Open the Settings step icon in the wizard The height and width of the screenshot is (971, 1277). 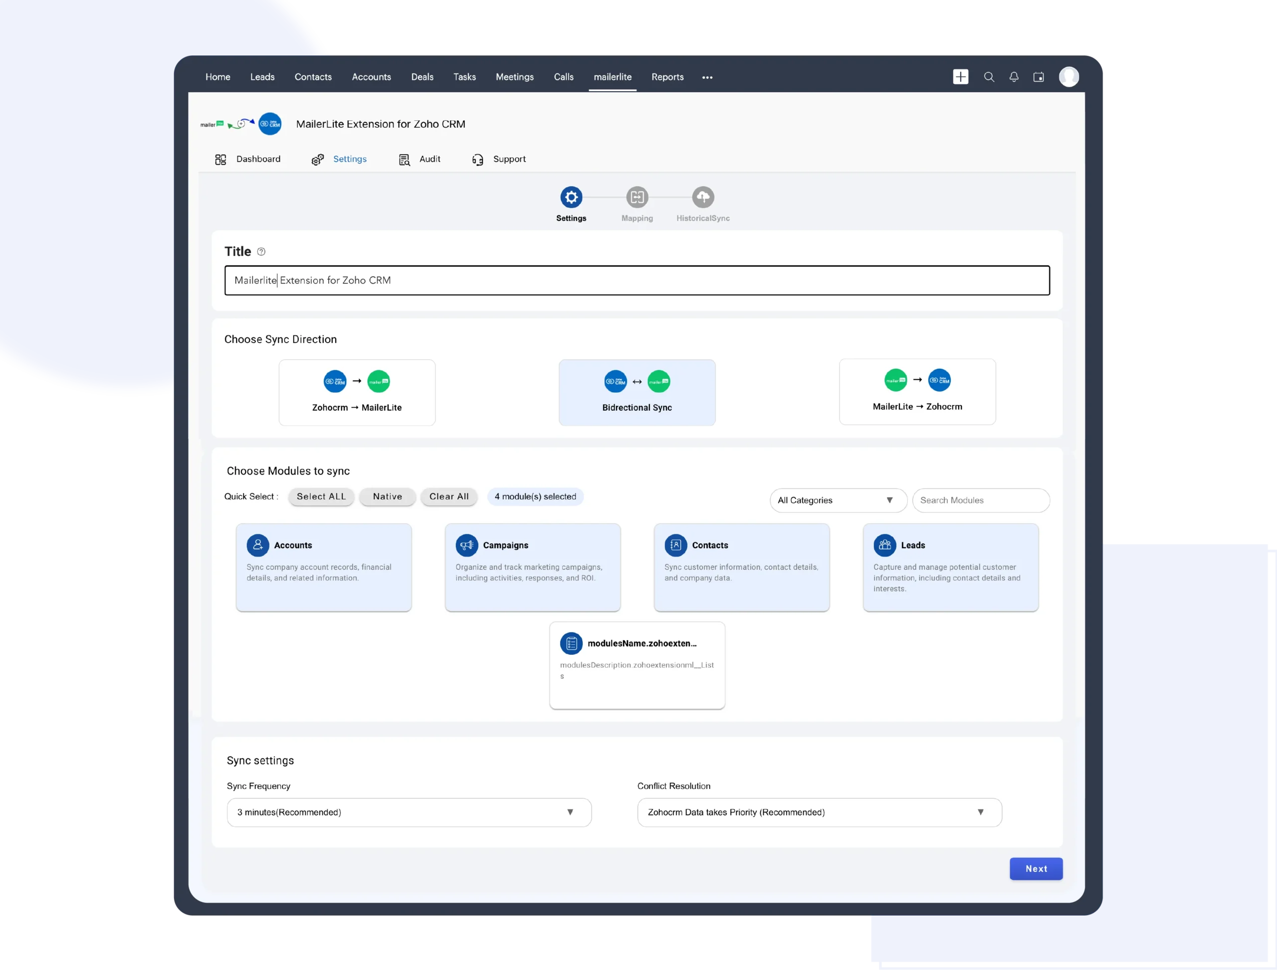[572, 197]
